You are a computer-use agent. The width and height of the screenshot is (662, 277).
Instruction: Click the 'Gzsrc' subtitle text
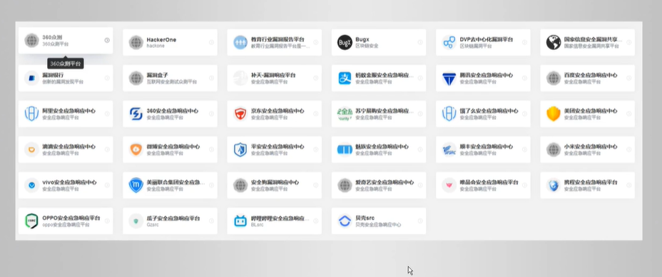153,225
